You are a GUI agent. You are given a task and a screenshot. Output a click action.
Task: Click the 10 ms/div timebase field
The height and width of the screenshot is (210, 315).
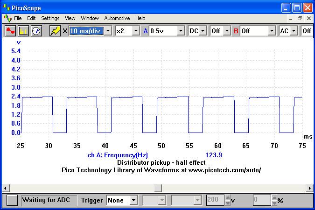pyautogui.click(x=86, y=31)
